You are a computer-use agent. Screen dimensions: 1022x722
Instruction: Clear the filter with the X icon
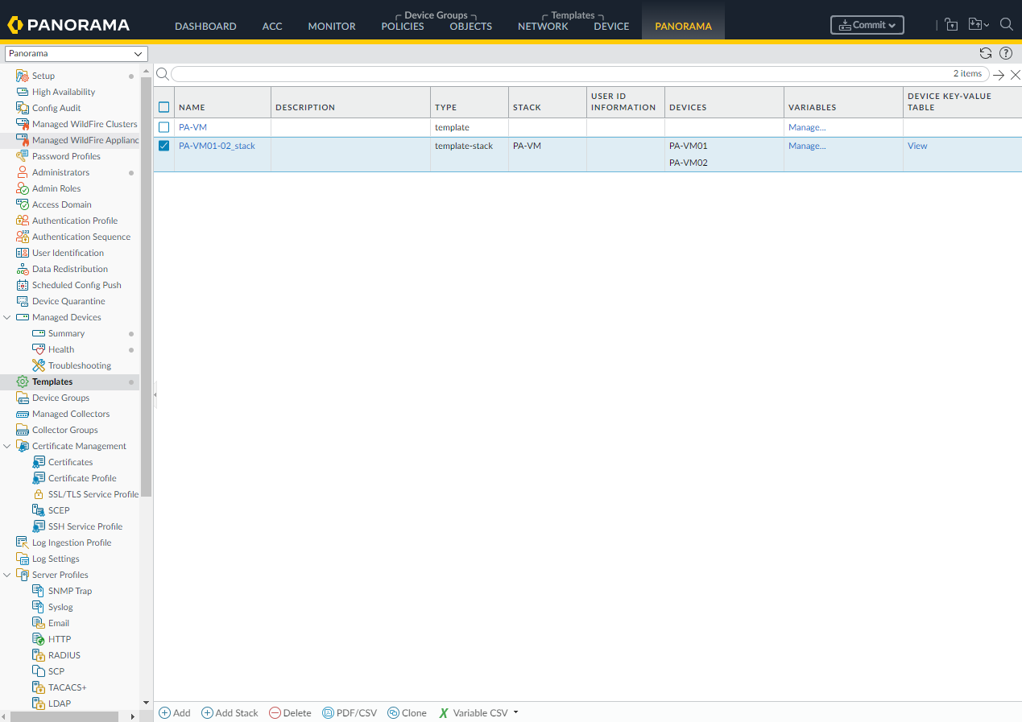(x=1015, y=75)
